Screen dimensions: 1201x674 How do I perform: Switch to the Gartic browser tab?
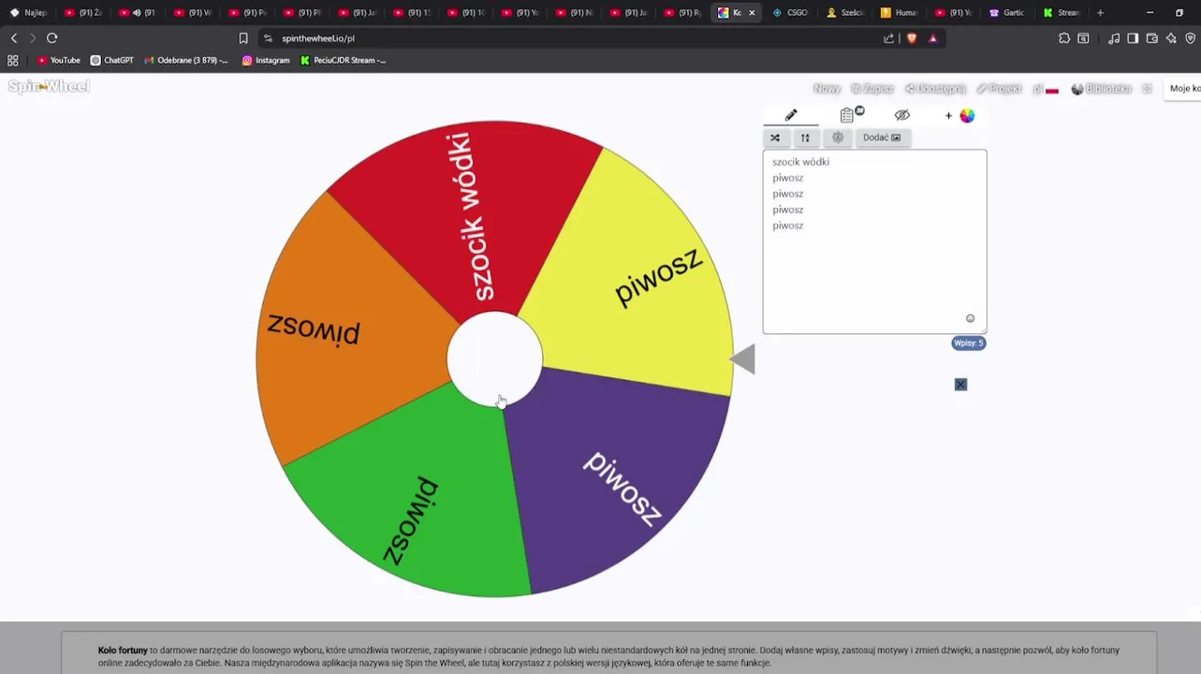pos(1008,13)
